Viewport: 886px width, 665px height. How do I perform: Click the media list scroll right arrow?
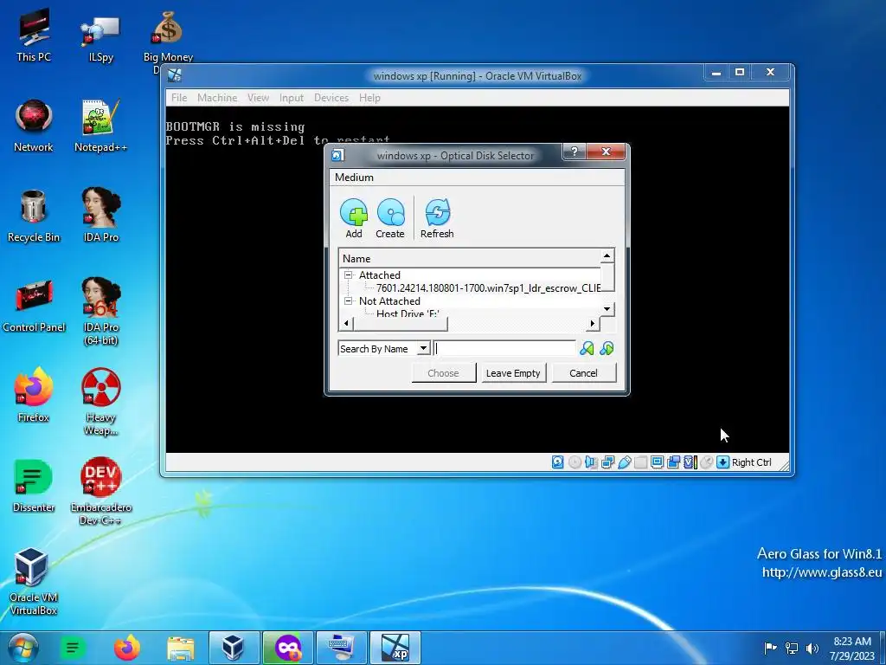tap(592, 324)
